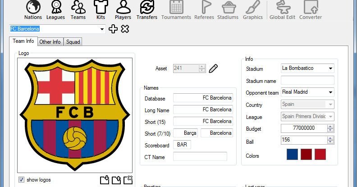Screen dimensions: 357x187
Task: Click the empty CT Name field
Action: tap(200, 156)
